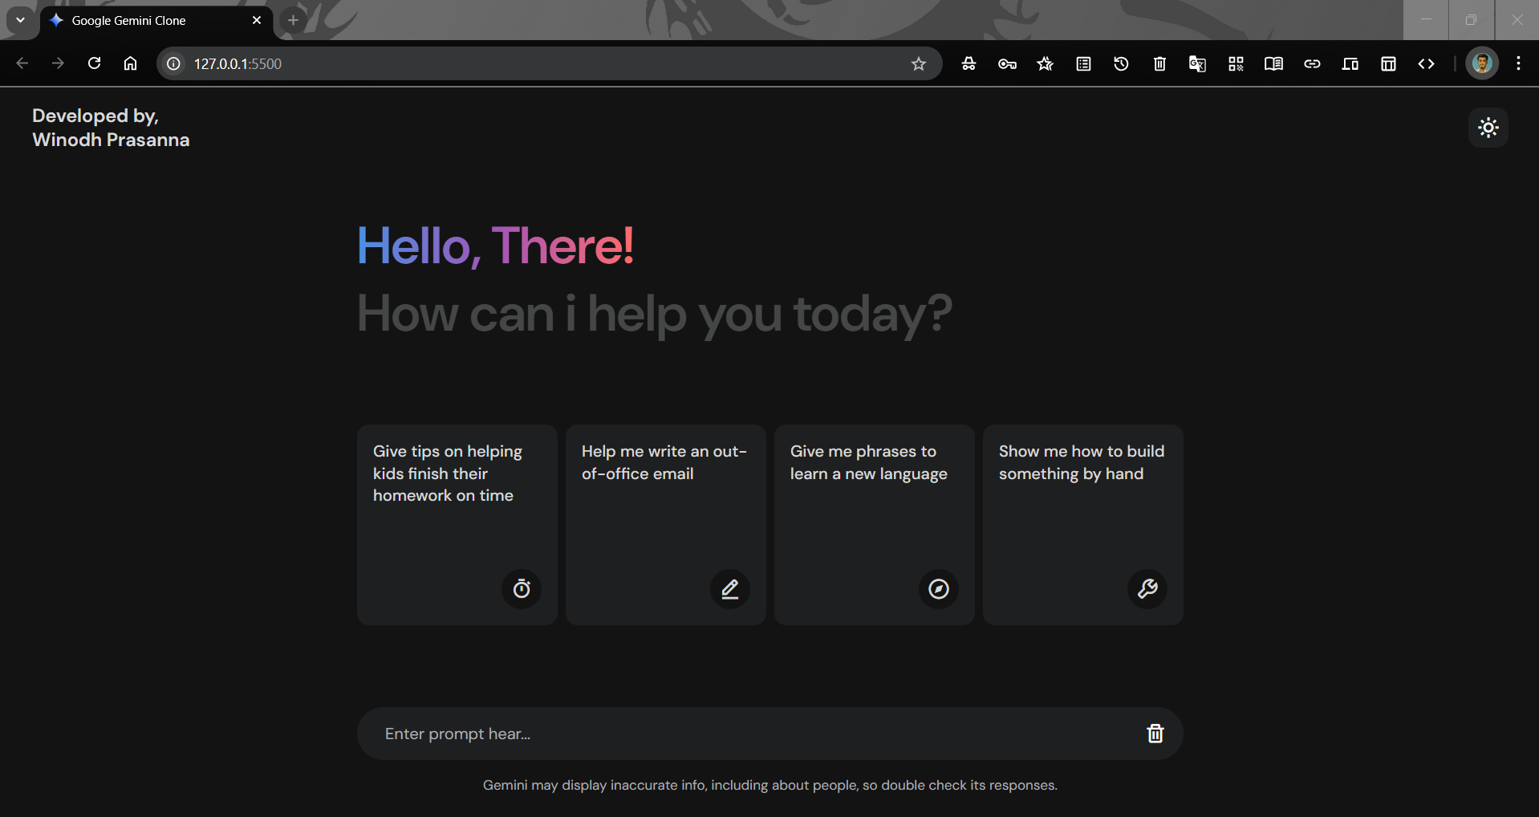
Task: Click the link chain extension icon
Action: 1312,63
